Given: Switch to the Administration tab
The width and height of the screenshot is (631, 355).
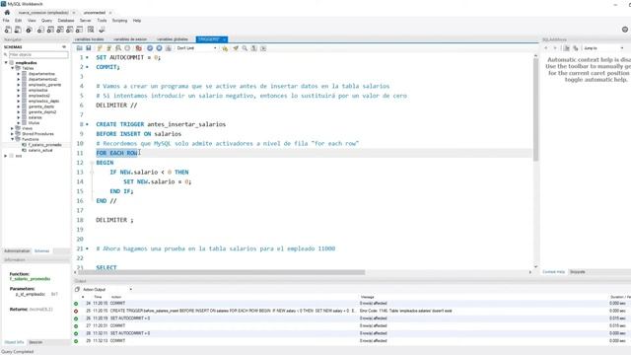Looking at the screenshot, I should tap(17, 251).
